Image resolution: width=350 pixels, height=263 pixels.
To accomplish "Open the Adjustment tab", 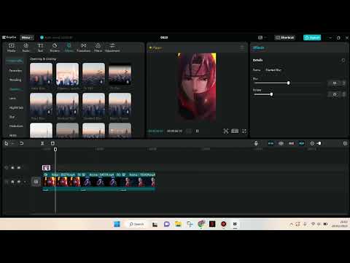I will [x=112, y=47].
